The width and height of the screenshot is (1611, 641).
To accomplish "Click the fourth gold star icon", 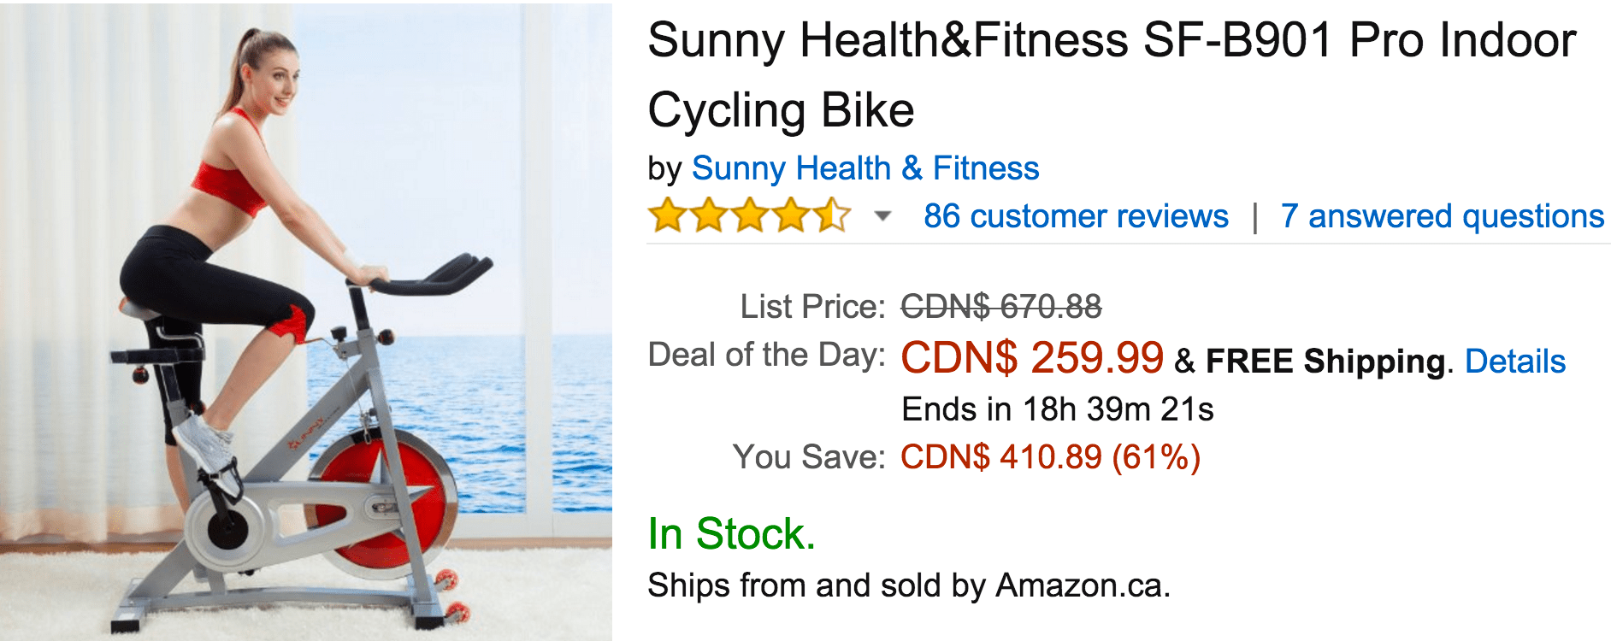I will tap(792, 217).
